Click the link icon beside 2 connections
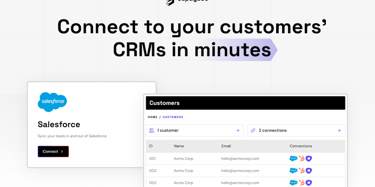This screenshot has height=187, width=375. (253, 130)
